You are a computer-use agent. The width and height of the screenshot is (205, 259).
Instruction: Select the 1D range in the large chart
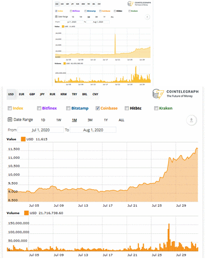(x=43, y=120)
